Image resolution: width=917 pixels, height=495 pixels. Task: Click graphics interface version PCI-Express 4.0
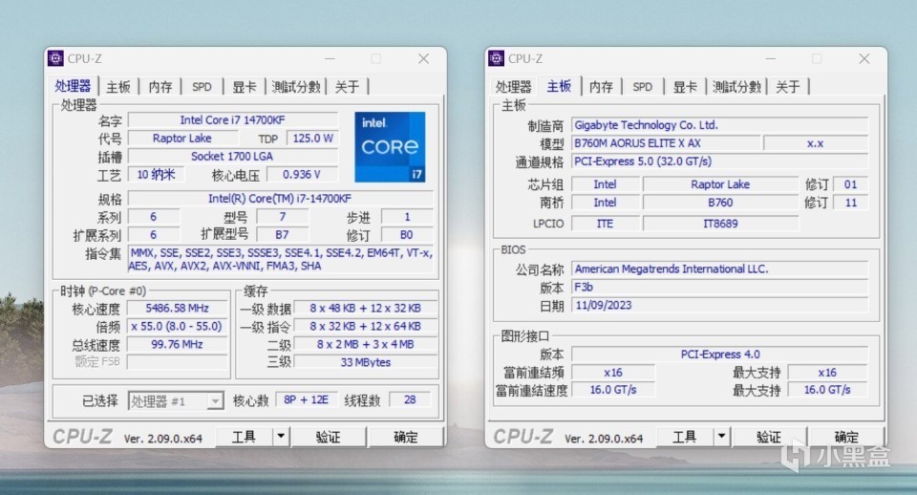(x=720, y=355)
